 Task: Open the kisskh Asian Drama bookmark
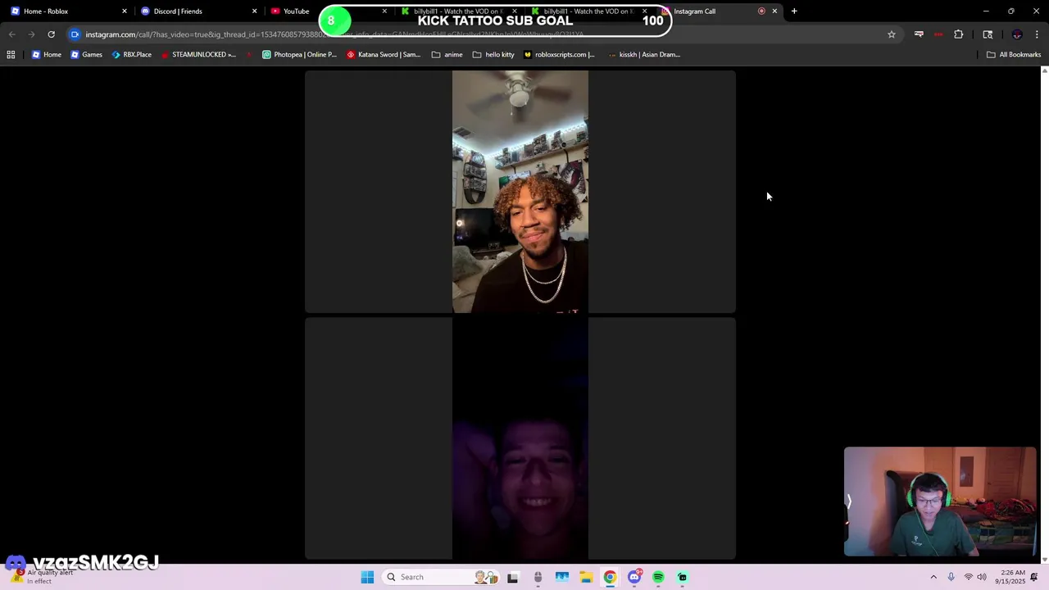click(645, 55)
